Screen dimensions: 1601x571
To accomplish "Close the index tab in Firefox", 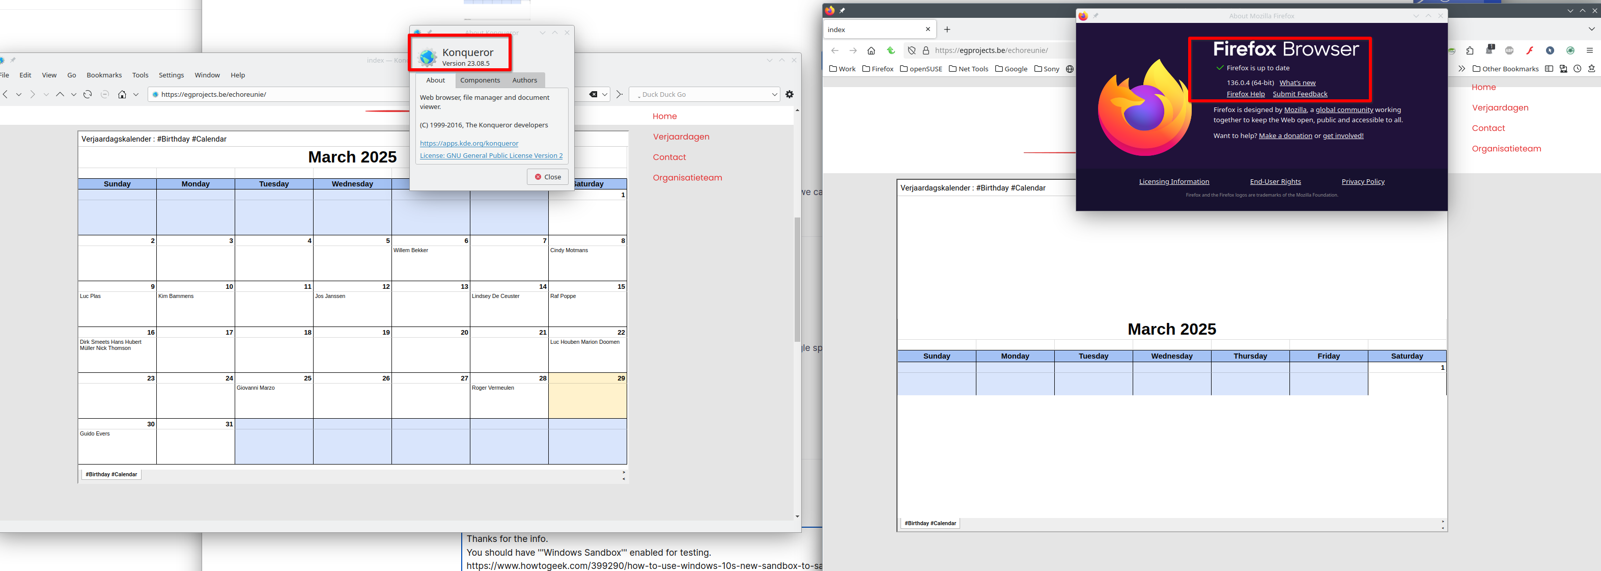I will pos(928,29).
